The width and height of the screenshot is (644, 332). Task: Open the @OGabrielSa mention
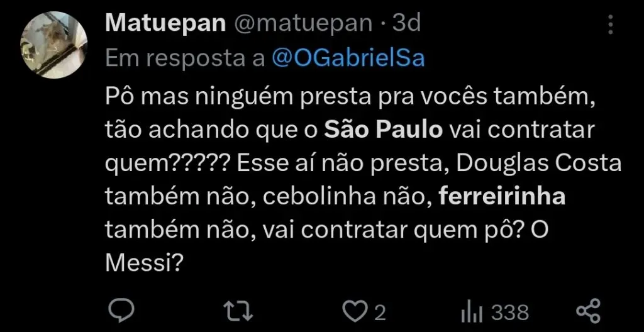coord(348,58)
